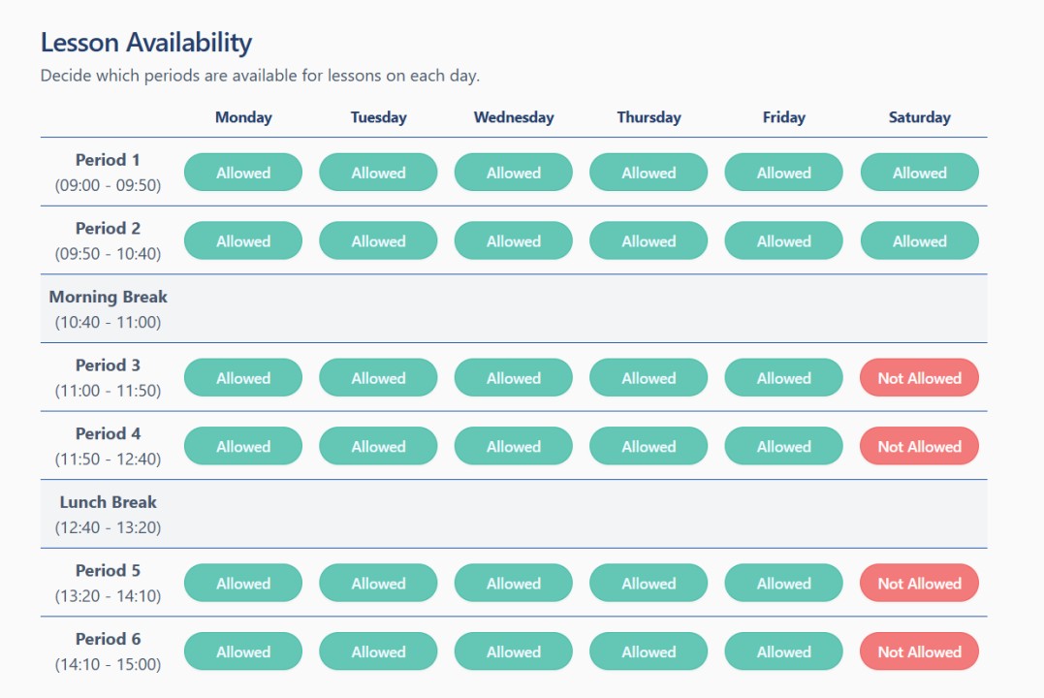Turn on Saturday Period 6 lessons
Image resolution: width=1044 pixels, height=698 pixels.
(918, 651)
